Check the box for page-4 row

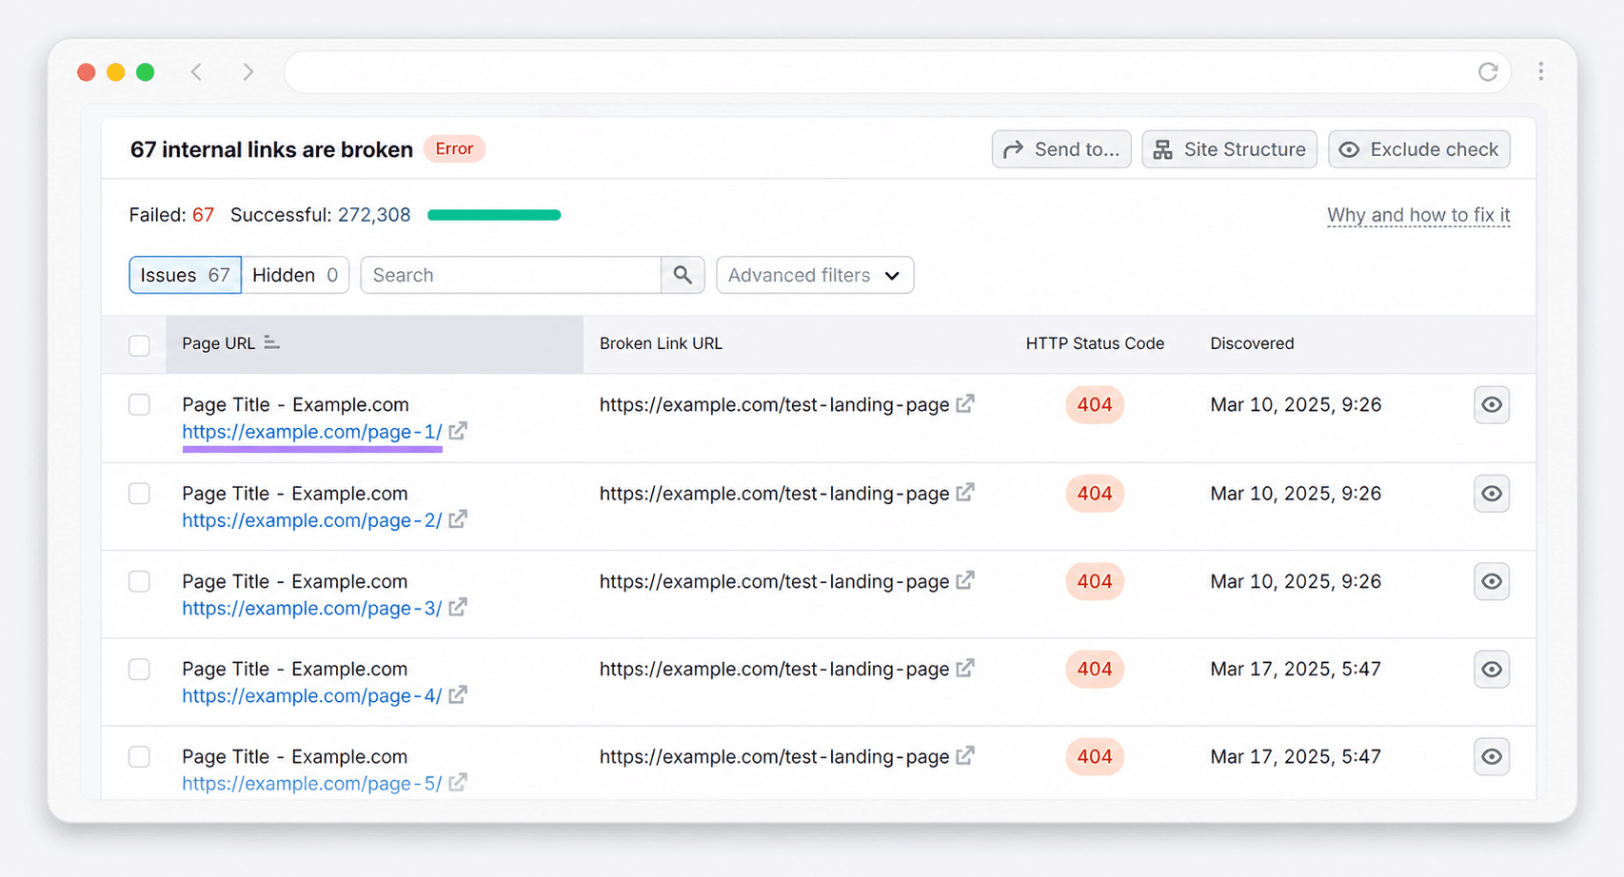[139, 669]
